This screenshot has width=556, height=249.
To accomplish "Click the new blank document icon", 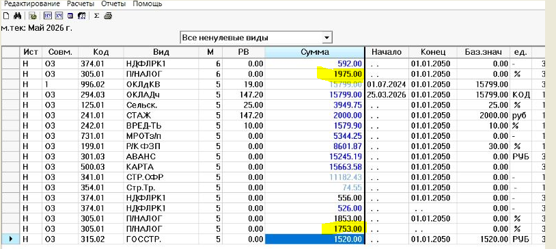I will (5, 16).
